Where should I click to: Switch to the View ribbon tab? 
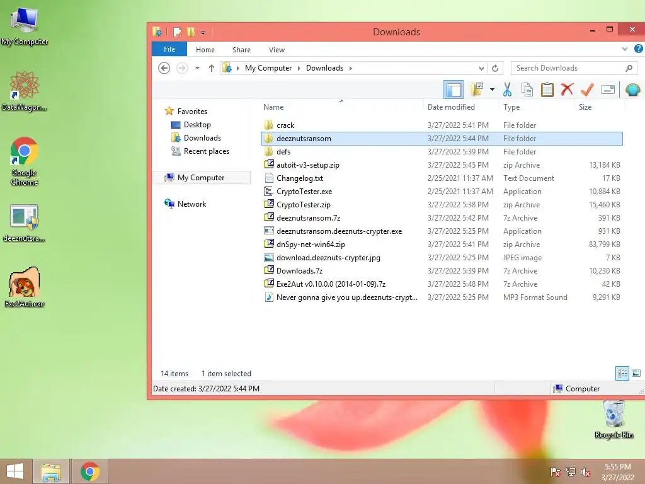point(277,49)
